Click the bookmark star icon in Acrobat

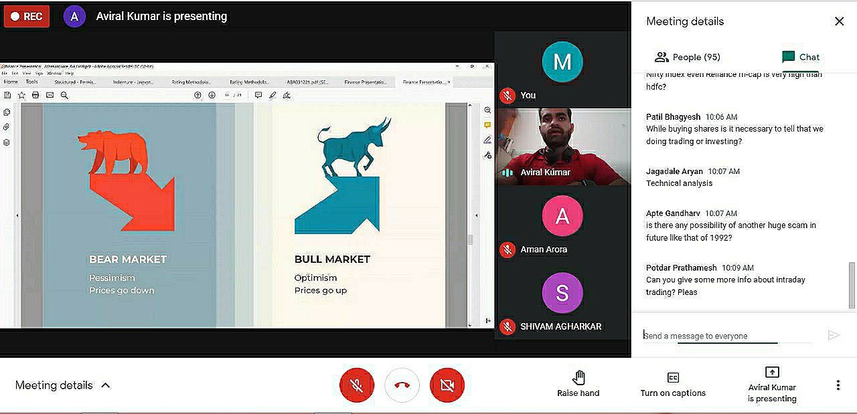coord(21,96)
